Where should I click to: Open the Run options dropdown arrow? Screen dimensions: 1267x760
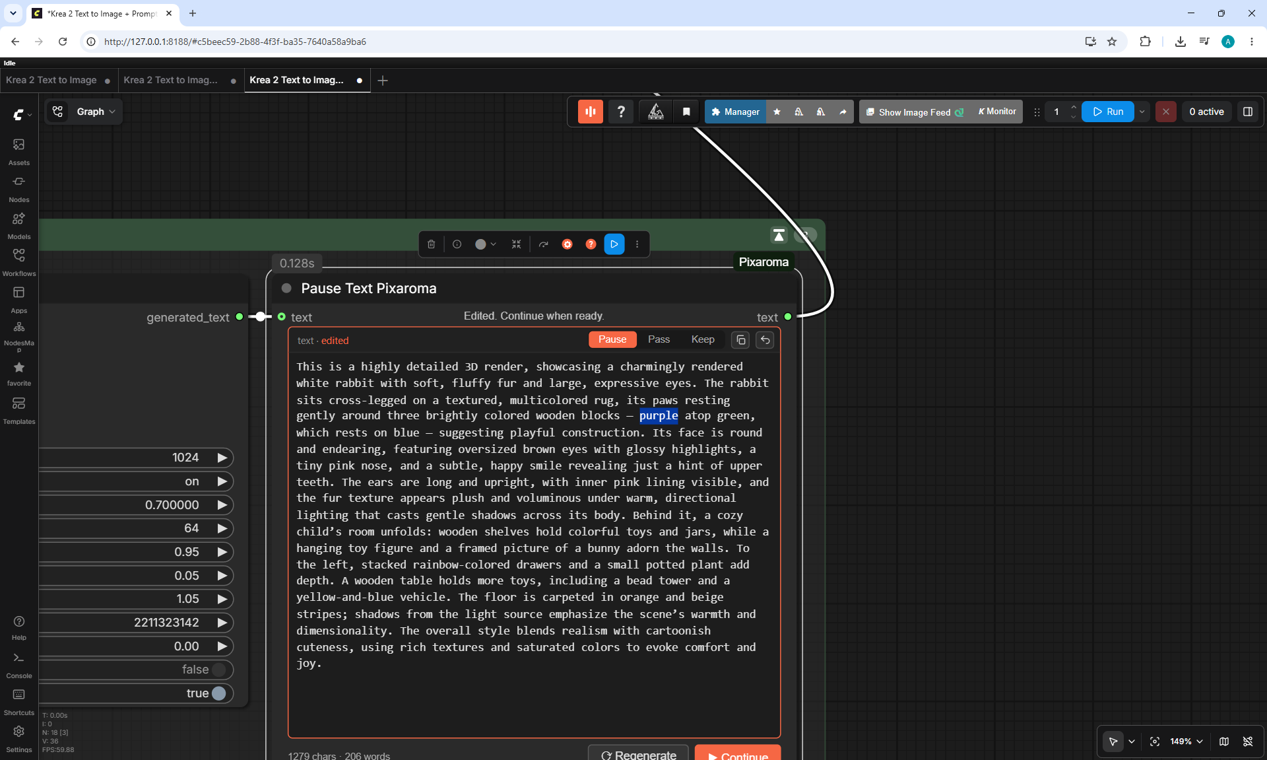click(1142, 112)
